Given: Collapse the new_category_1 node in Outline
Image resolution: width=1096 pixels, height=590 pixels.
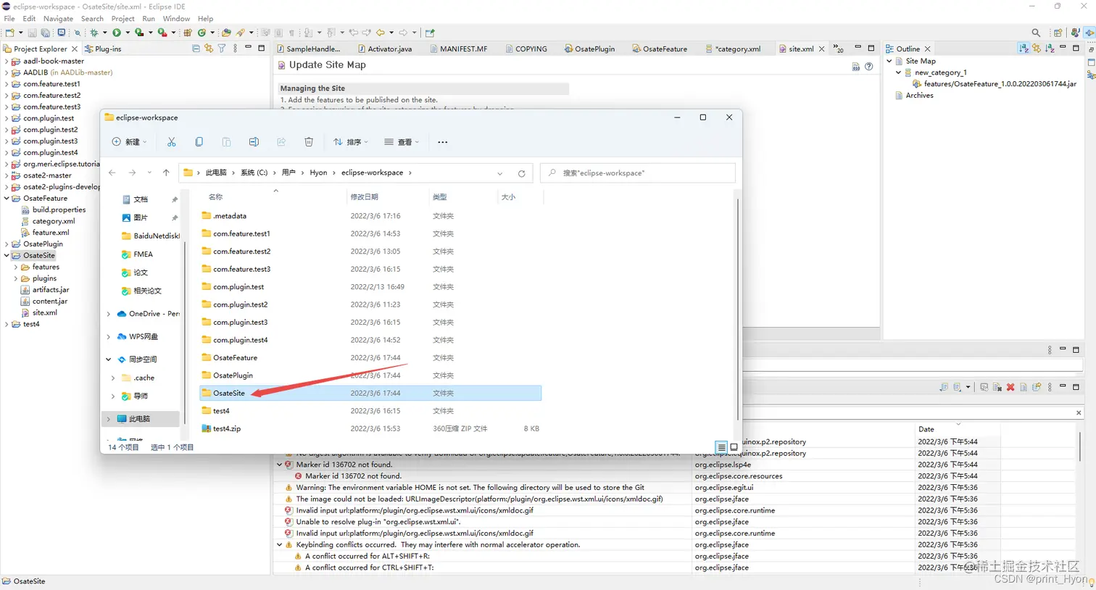Looking at the screenshot, I should coord(899,72).
